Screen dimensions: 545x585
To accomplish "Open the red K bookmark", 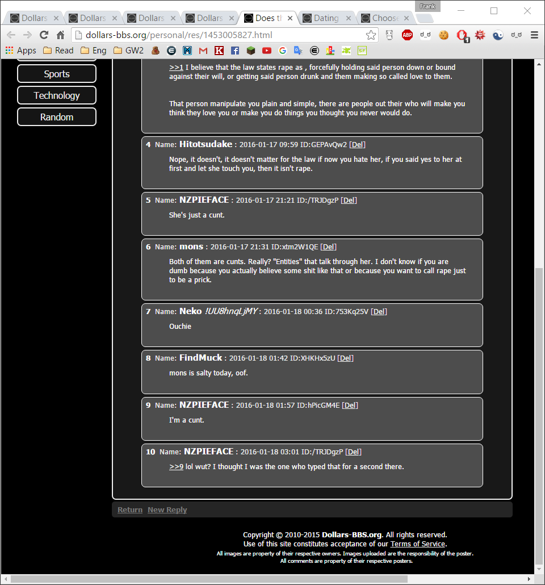I will [219, 51].
